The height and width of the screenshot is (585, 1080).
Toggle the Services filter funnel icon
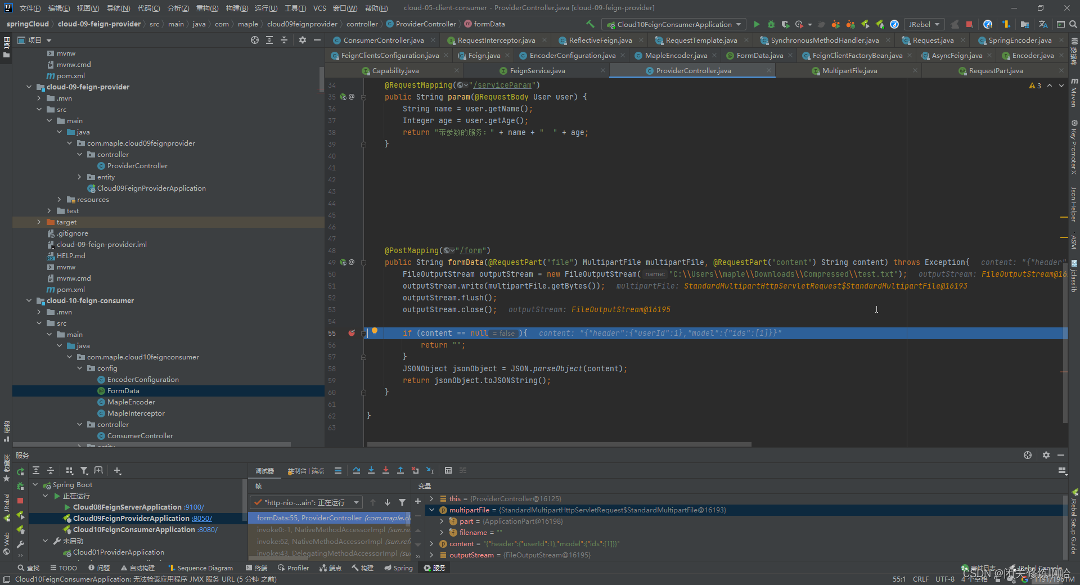coord(84,470)
